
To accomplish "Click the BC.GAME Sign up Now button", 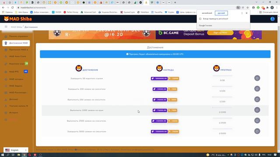I will pyautogui.click(x=220, y=33).
